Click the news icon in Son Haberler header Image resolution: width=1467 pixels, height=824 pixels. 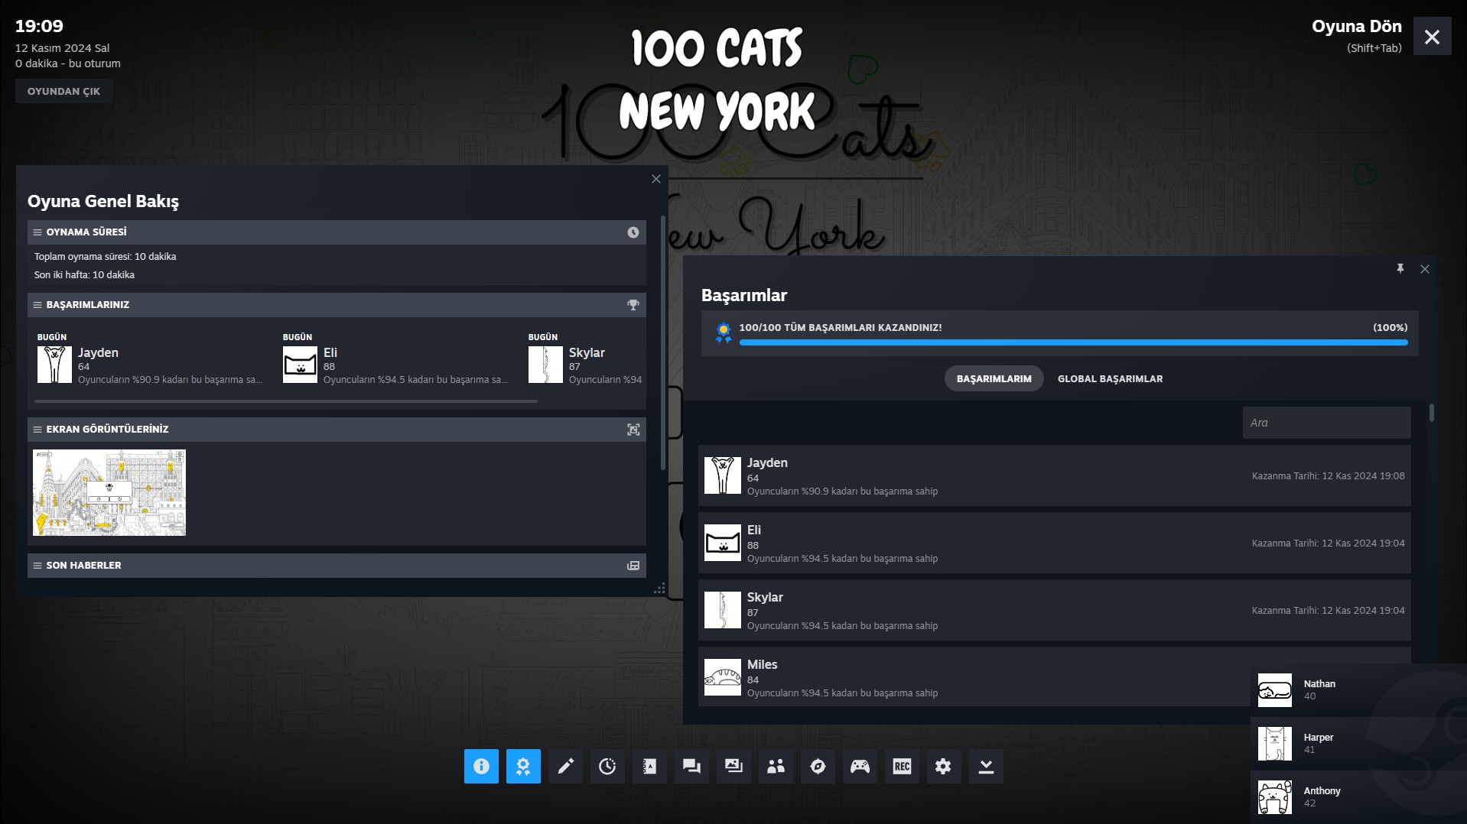[633, 566]
